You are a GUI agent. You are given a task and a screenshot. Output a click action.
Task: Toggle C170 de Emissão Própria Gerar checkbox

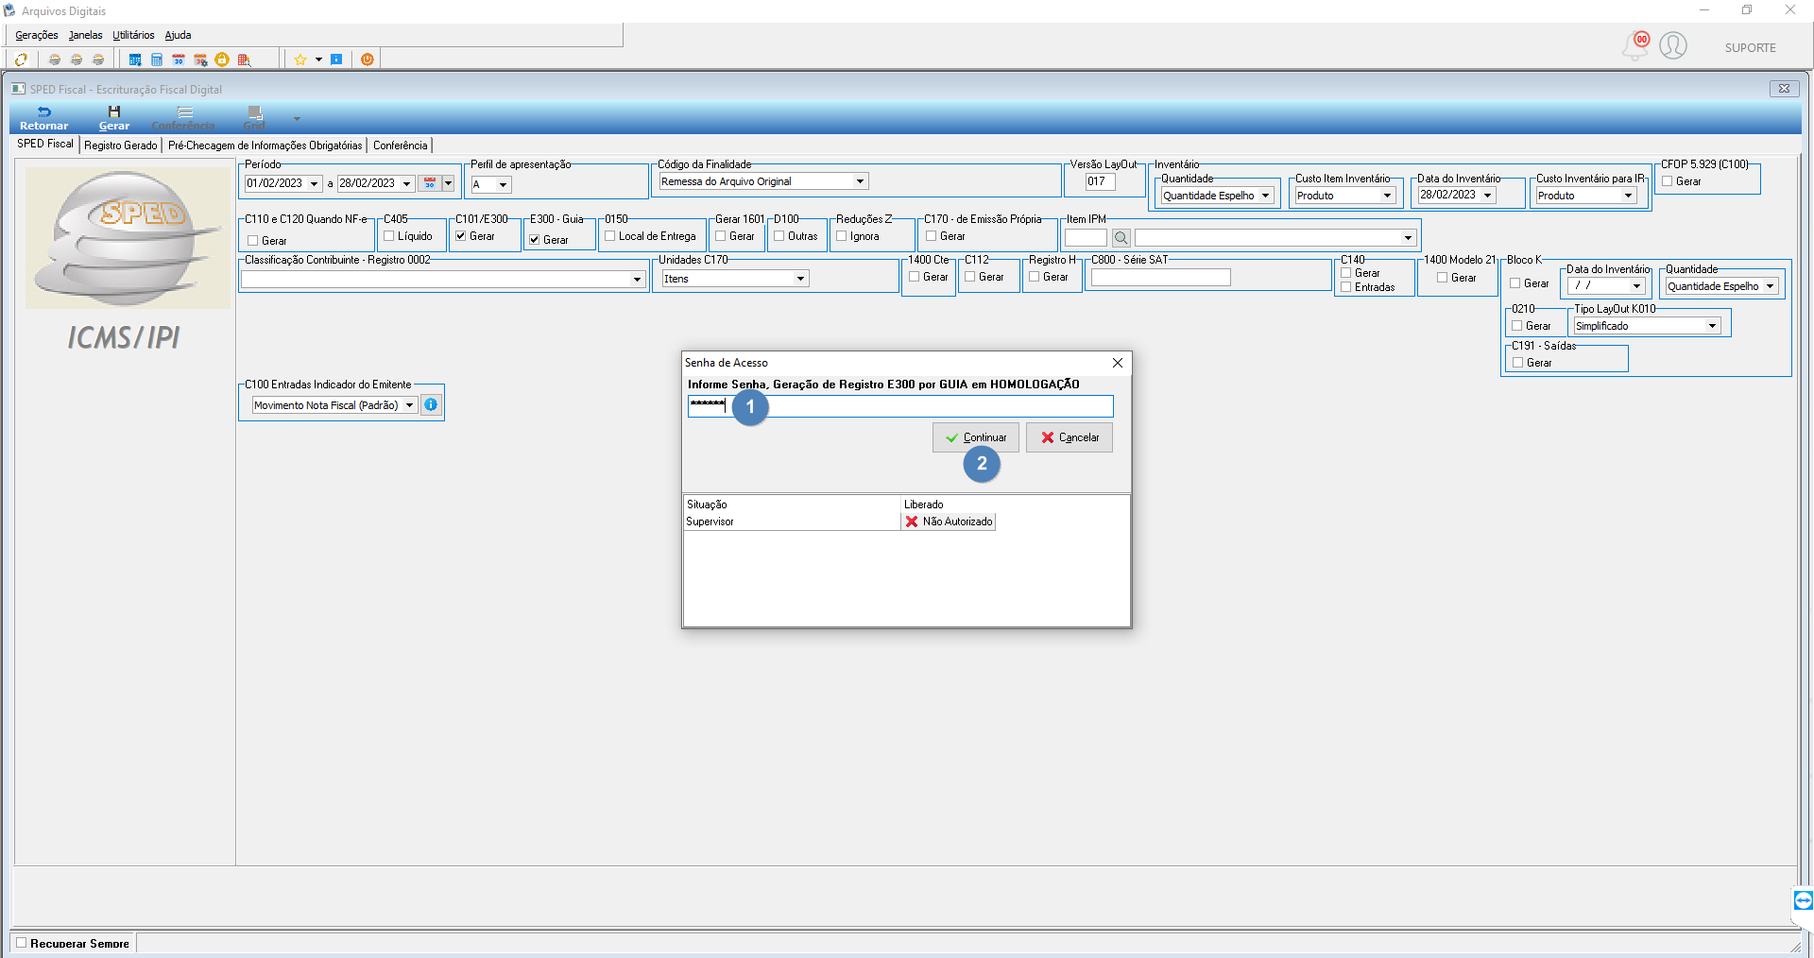(931, 236)
